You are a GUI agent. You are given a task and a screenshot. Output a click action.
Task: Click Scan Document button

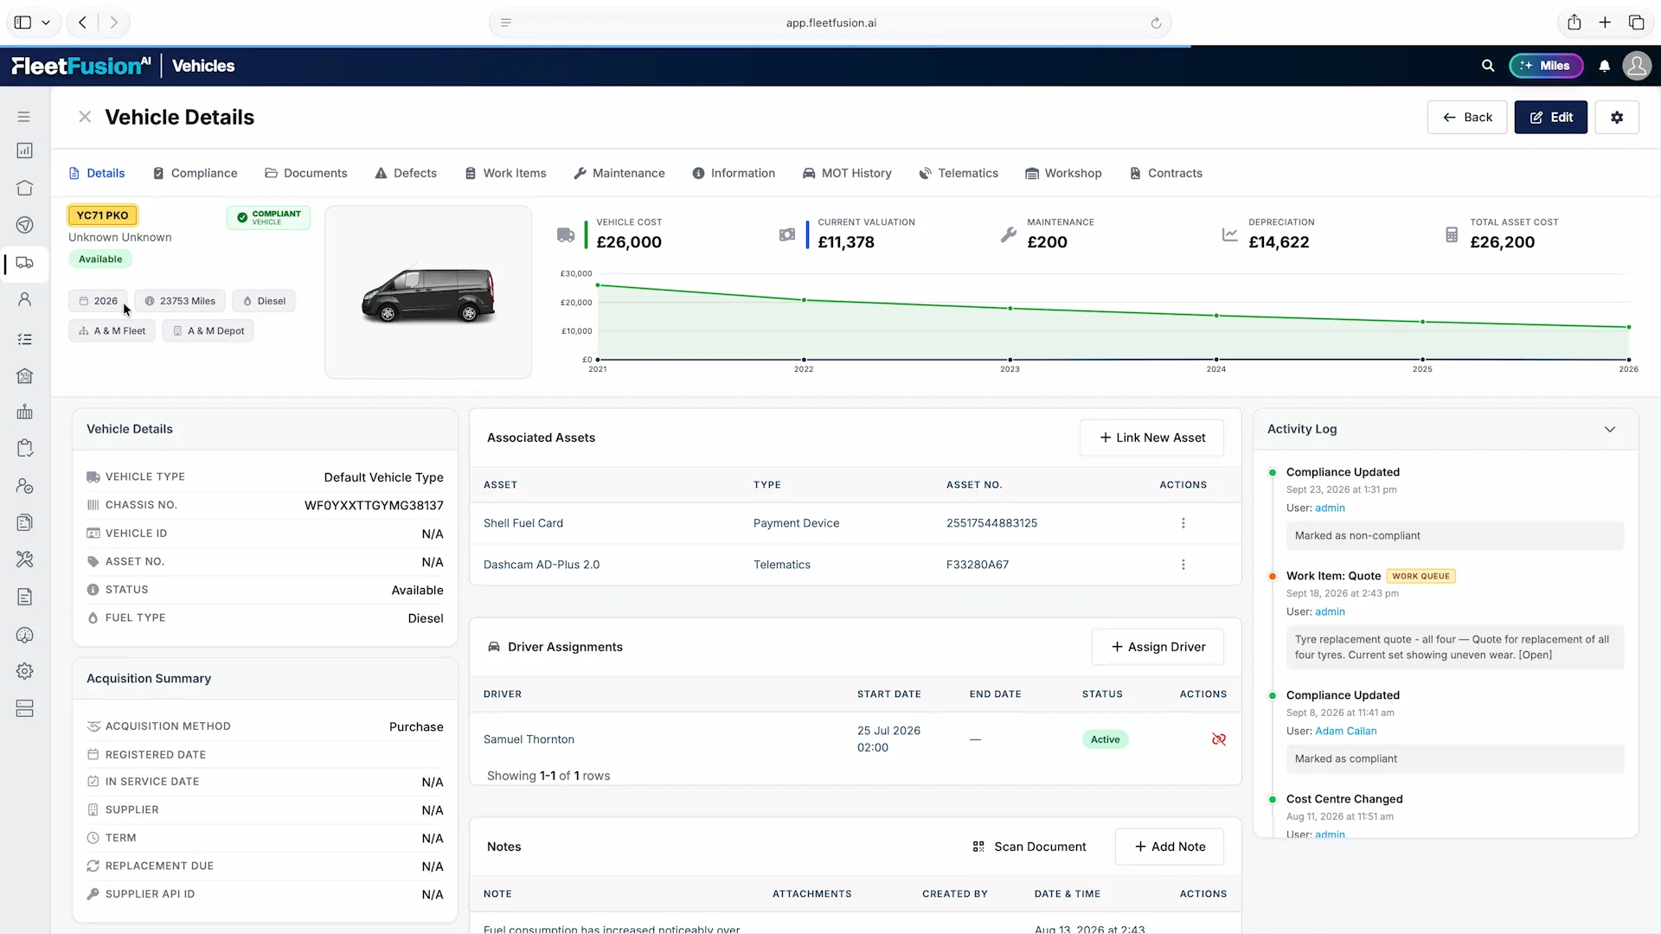[x=1029, y=847]
